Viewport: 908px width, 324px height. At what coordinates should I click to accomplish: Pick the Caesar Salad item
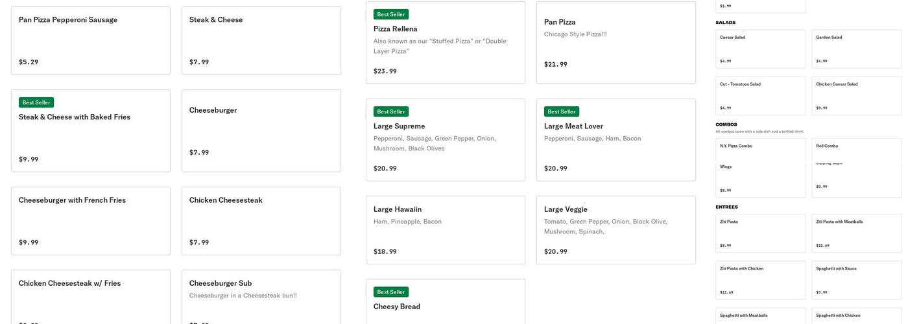pos(760,49)
